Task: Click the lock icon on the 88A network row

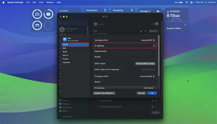Action: pos(141,31)
